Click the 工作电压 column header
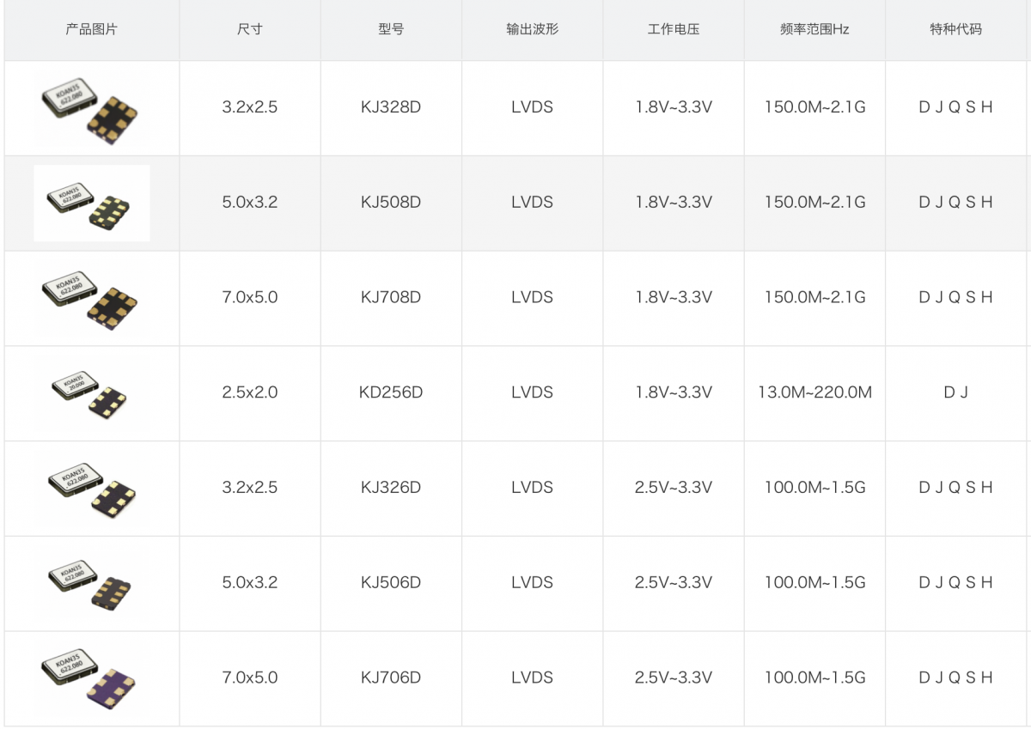The height and width of the screenshot is (729, 1031). 674,29
